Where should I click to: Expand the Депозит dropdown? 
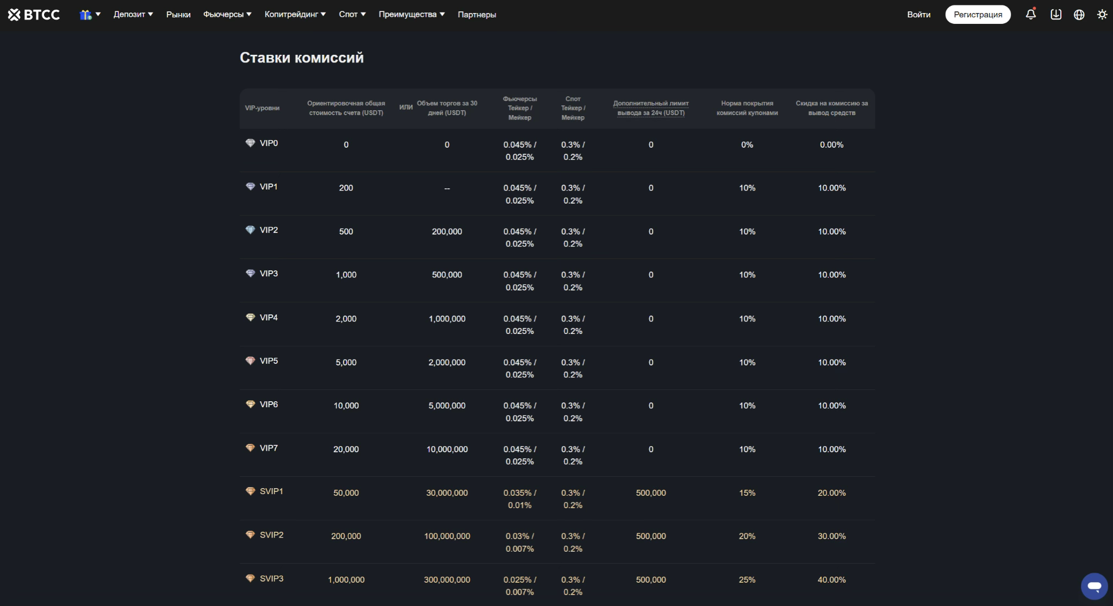133,15
